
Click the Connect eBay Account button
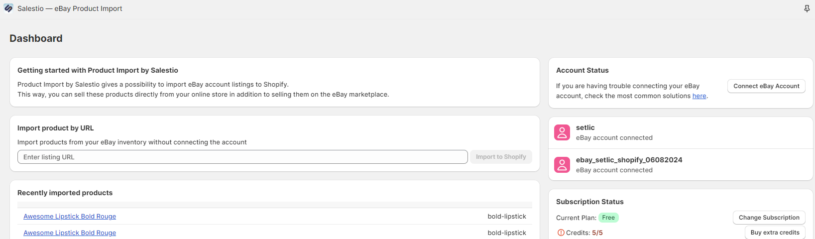pos(766,86)
